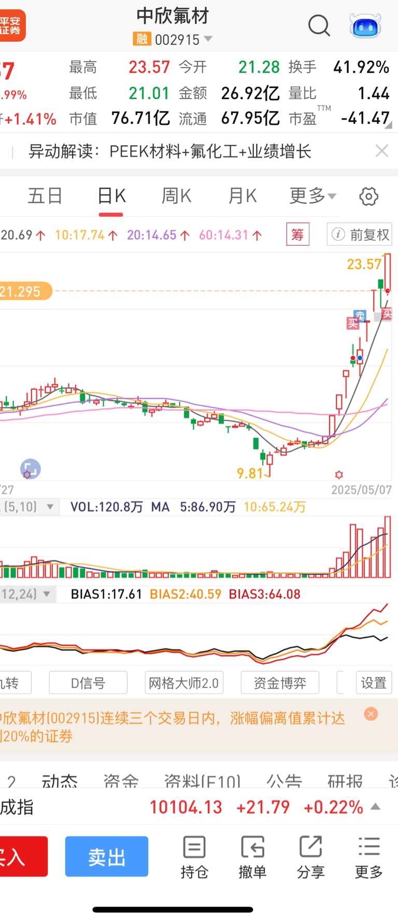Open the 异动解读 PEEK材料 notice text
398x922 pixels.
pos(170,151)
